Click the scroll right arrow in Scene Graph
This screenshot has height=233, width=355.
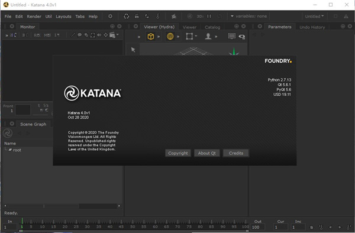click(x=119, y=206)
